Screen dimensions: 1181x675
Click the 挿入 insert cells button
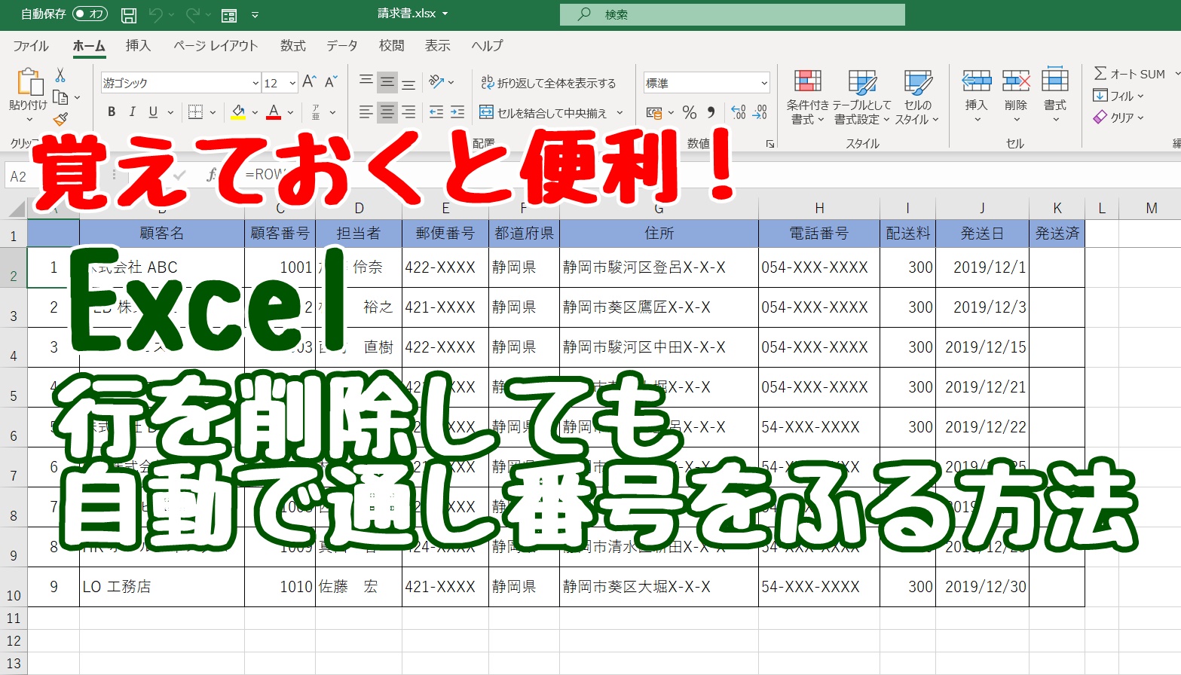(976, 96)
